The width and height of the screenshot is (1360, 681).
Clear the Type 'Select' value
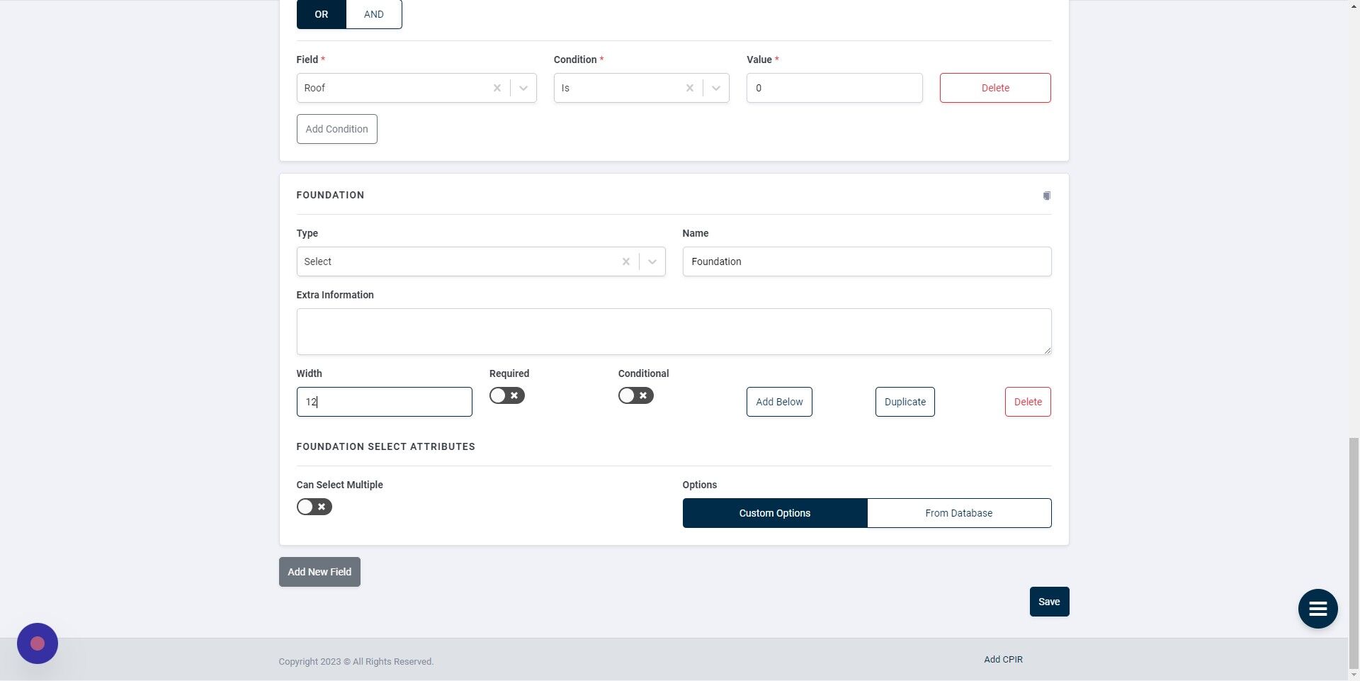pos(626,261)
